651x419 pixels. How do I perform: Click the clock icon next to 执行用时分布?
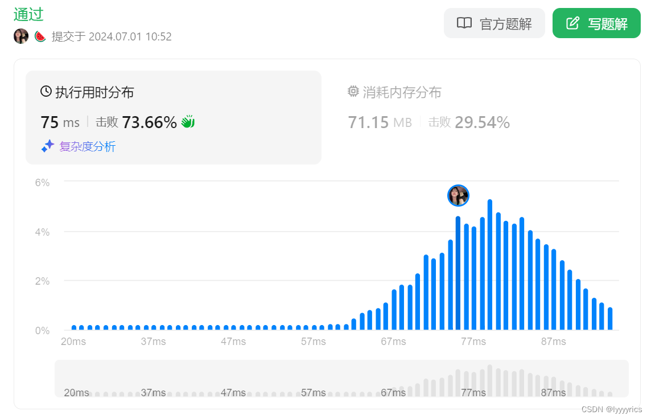46,91
